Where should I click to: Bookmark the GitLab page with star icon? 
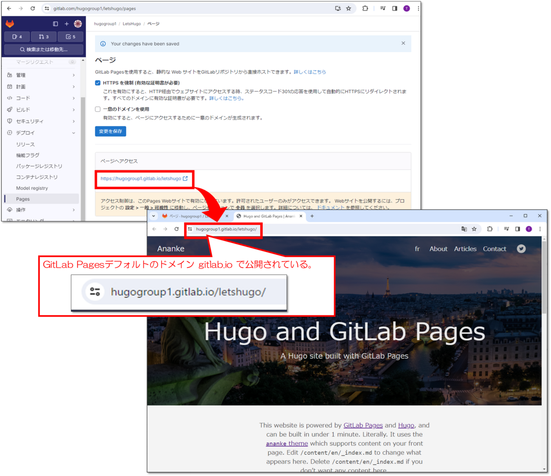(x=349, y=8)
